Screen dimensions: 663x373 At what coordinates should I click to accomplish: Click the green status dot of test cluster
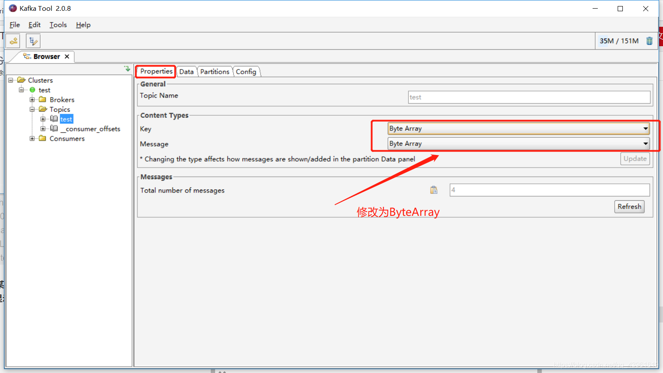tap(32, 90)
